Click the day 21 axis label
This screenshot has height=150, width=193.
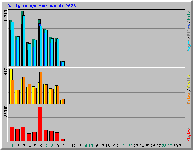click(124, 146)
